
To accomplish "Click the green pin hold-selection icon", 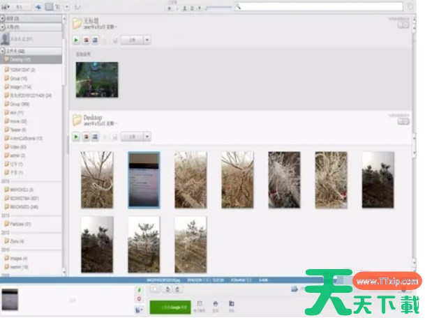I will [137, 289].
